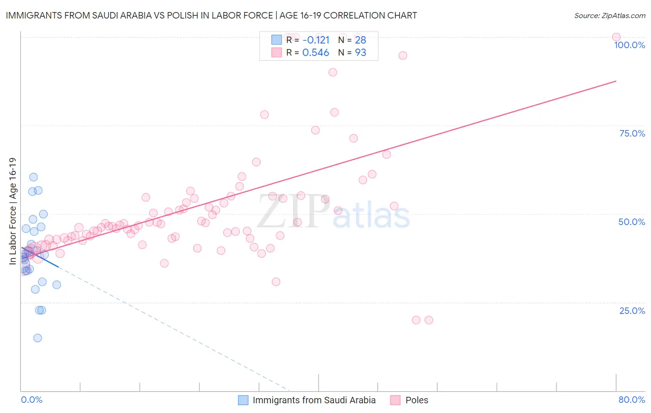Click the In Labor Force Age 16-19 axis title
Screen dimensions: 651x413
pos(13,211)
